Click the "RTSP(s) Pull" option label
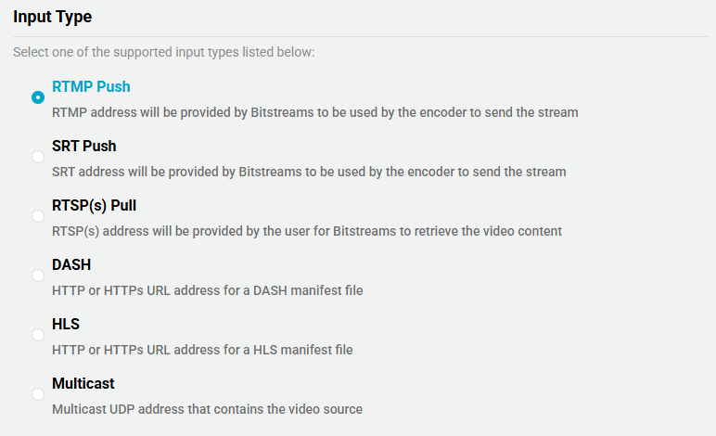 (95, 206)
